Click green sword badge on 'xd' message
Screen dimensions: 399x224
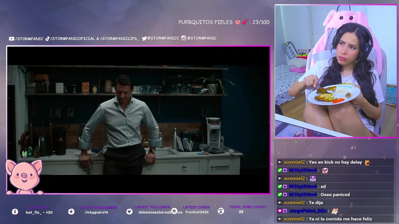click(280, 186)
